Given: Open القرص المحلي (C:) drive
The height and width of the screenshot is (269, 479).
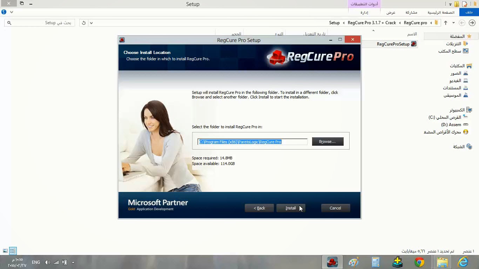Looking at the screenshot, I should click(x=448, y=117).
